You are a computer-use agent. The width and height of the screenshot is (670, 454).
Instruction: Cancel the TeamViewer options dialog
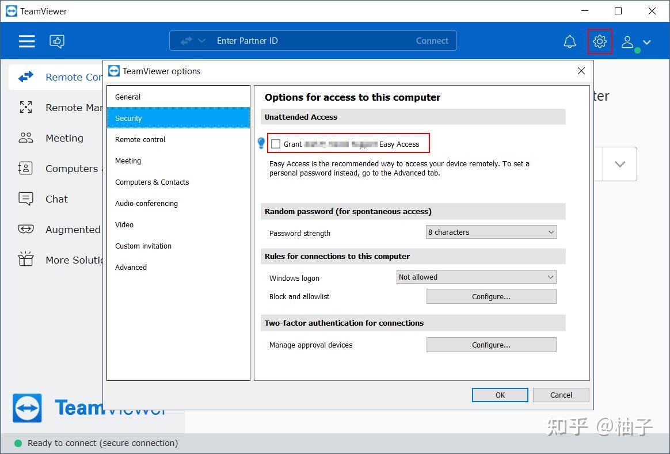[x=561, y=395]
